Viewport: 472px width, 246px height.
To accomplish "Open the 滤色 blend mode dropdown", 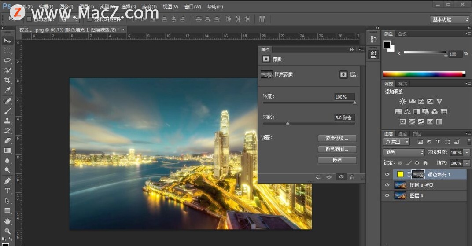I will click(404, 152).
